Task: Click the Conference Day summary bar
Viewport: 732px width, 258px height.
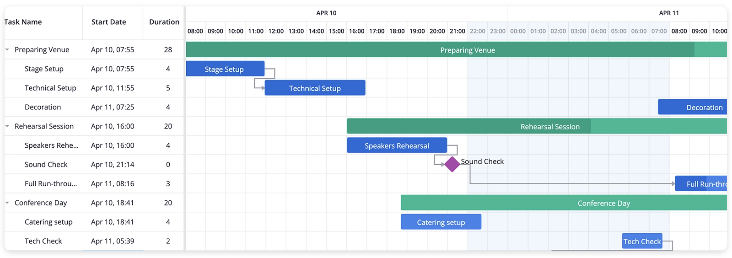Action: (x=564, y=203)
